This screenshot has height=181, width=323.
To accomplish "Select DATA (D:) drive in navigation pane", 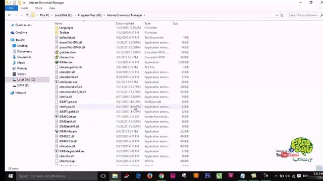I will 23,85.
